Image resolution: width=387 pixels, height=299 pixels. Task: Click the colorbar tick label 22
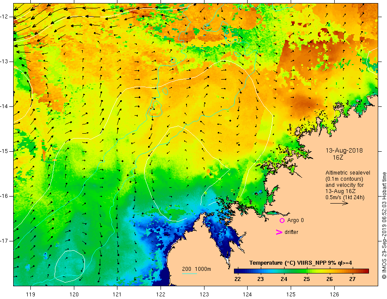pyautogui.click(x=237, y=279)
